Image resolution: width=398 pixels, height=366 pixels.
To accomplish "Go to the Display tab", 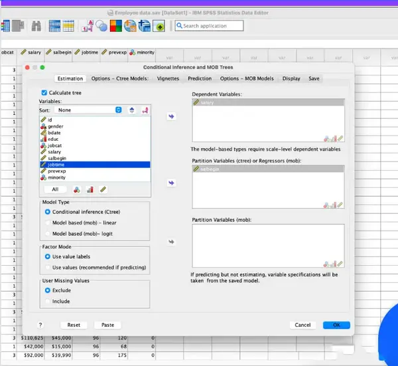I will [x=291, y=78].
